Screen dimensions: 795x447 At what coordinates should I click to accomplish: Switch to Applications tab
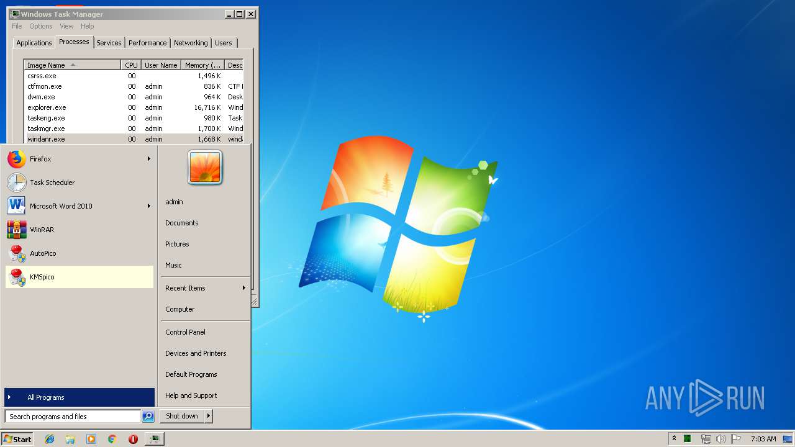[34, 43]
